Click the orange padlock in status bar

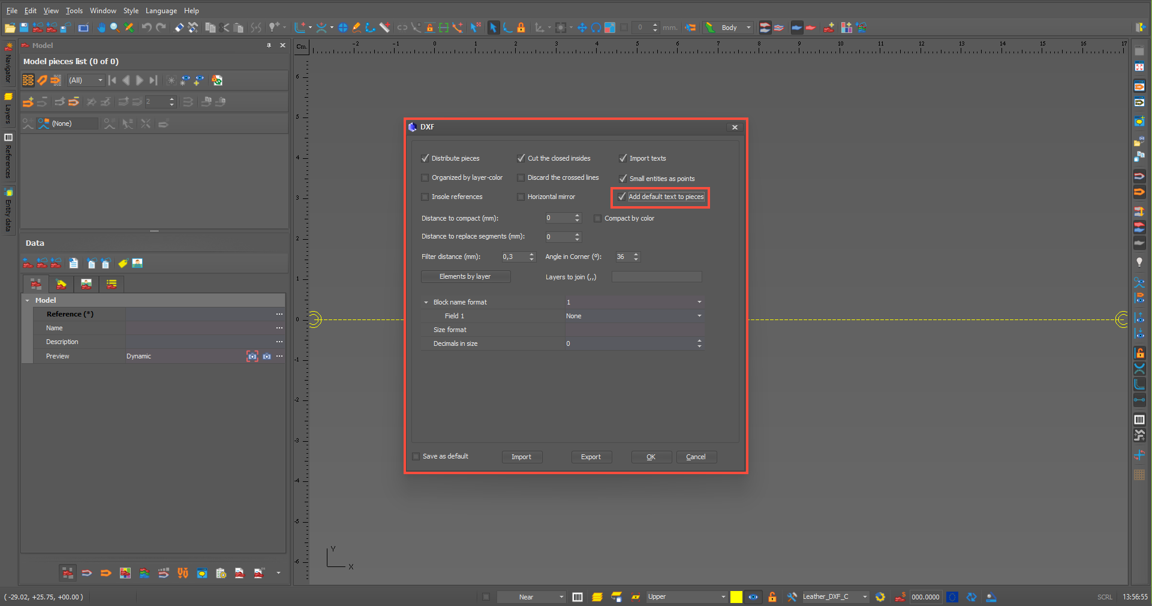pos(772,597)
